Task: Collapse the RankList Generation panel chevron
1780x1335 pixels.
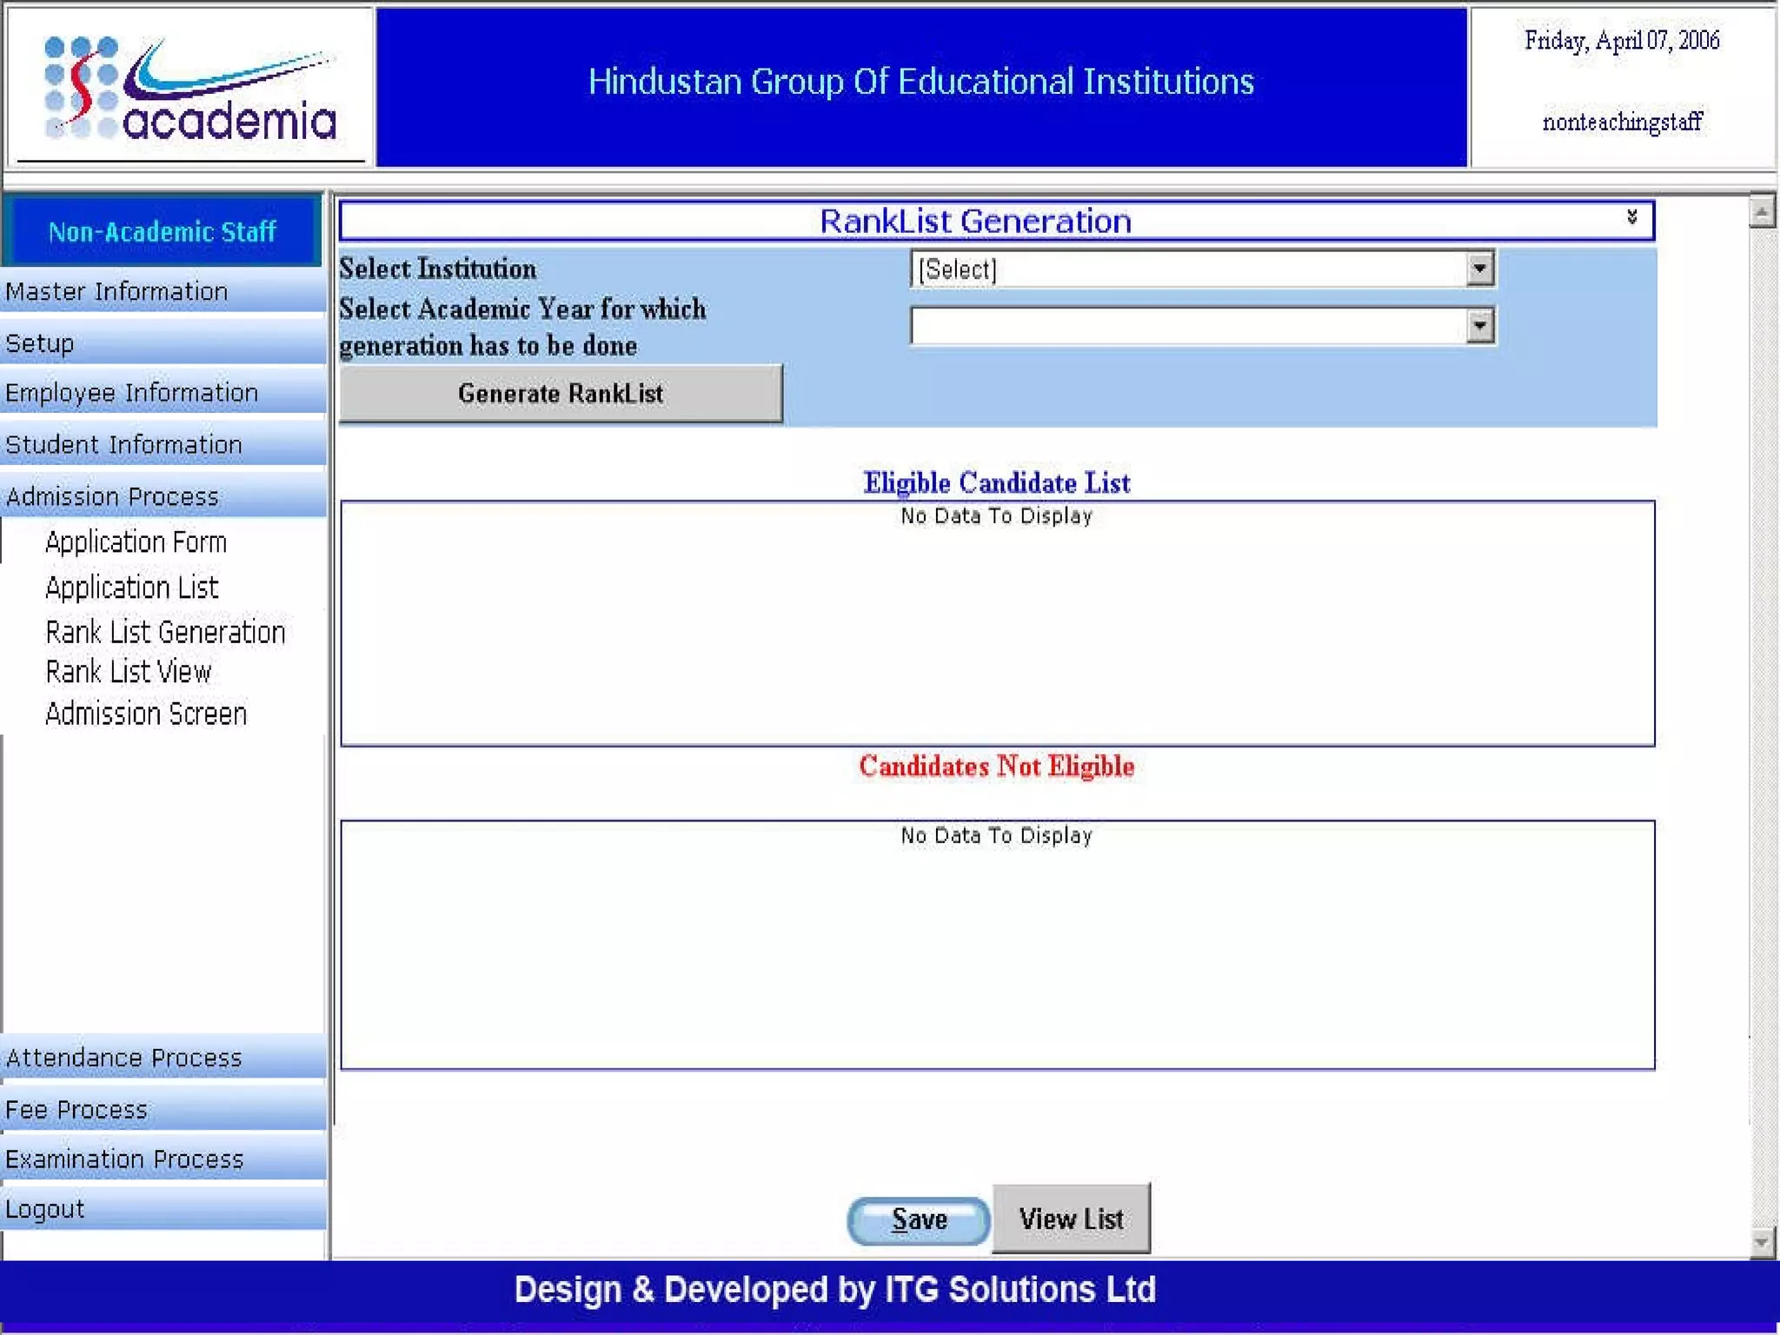Action: click(1631, 217)
